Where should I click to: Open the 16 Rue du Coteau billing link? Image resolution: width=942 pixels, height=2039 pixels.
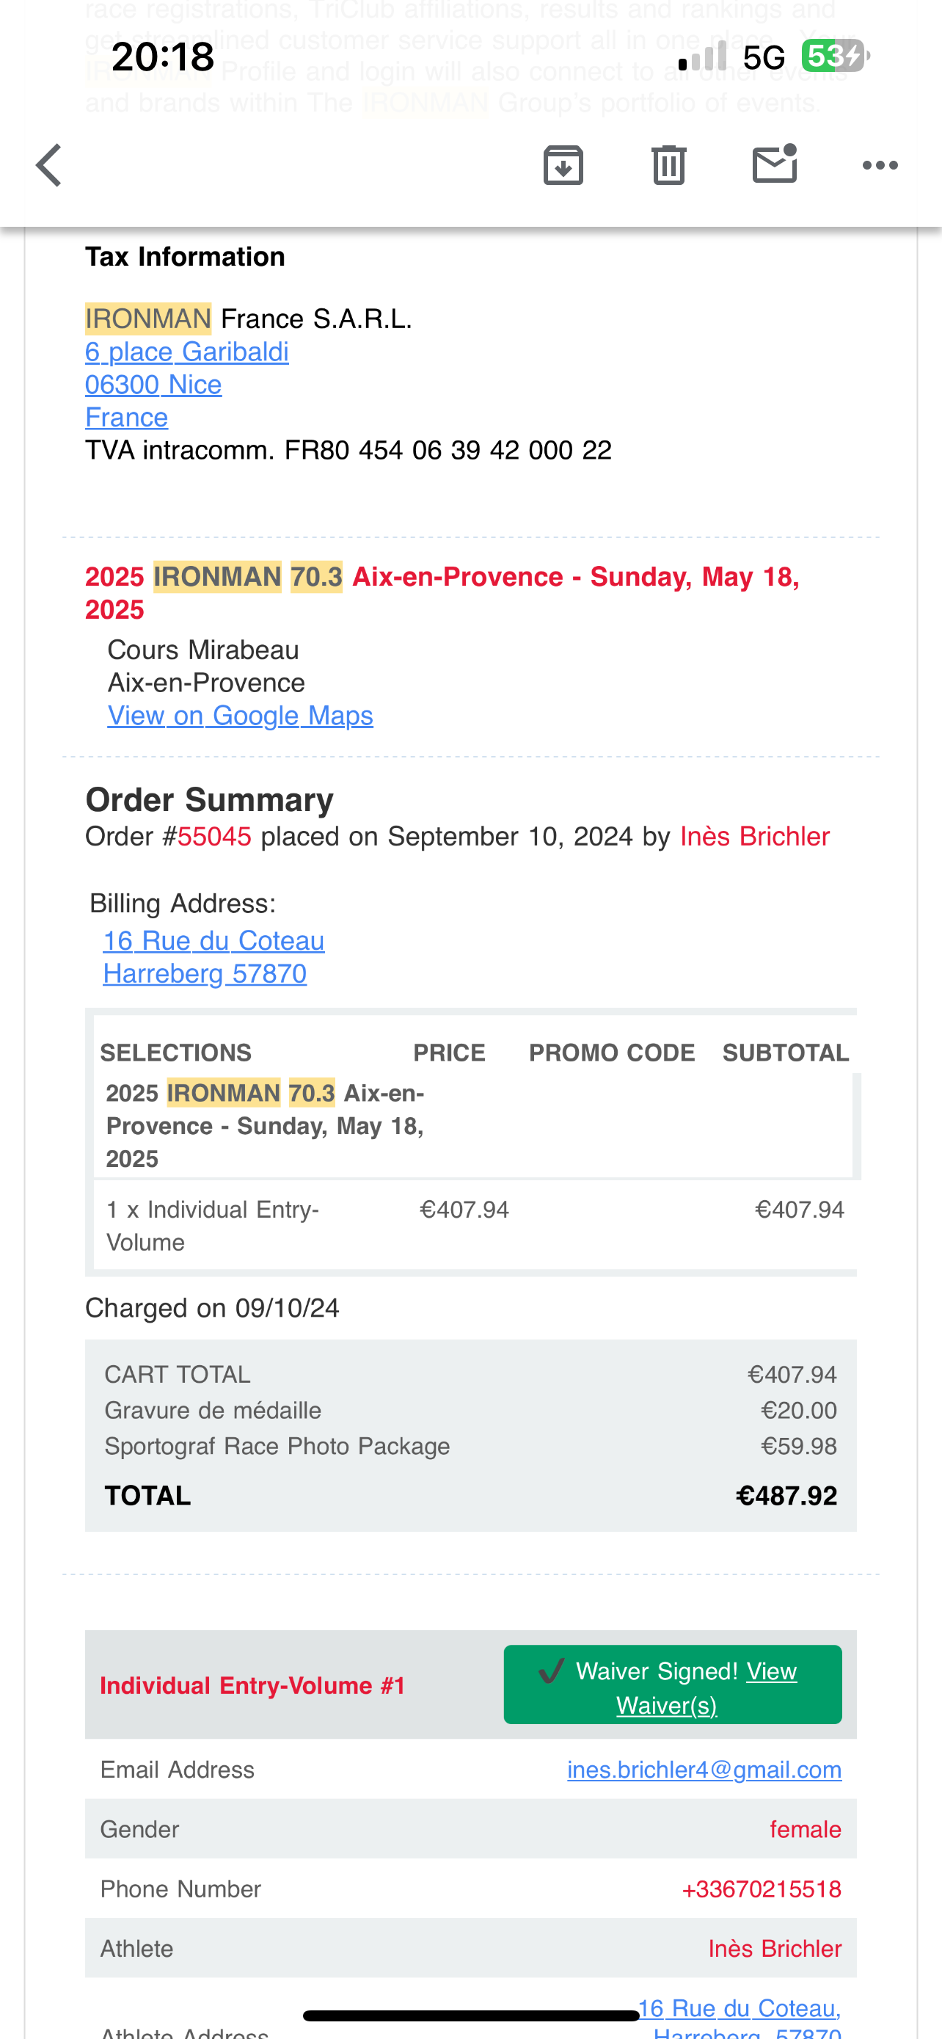point(213,940)
